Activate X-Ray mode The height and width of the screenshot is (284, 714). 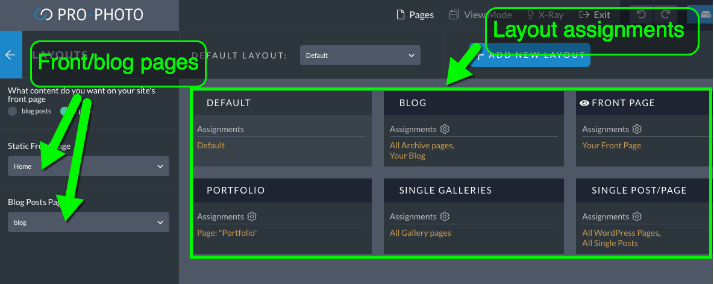pyautogui.click(x=545, y=14)
